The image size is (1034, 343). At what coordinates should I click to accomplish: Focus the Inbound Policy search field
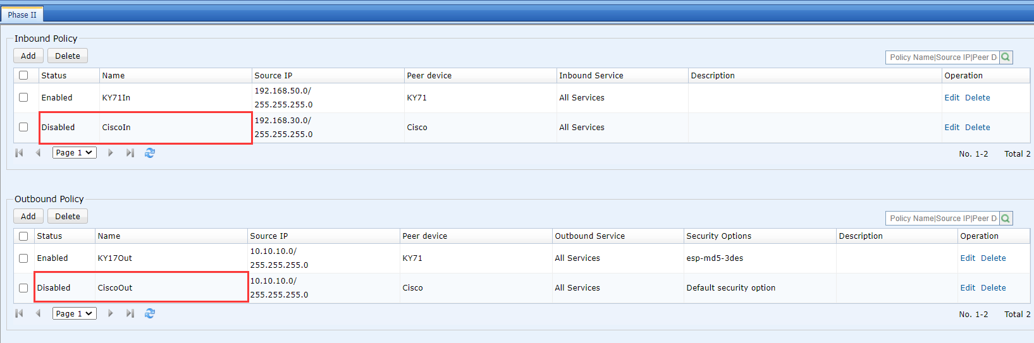point(942,57)
